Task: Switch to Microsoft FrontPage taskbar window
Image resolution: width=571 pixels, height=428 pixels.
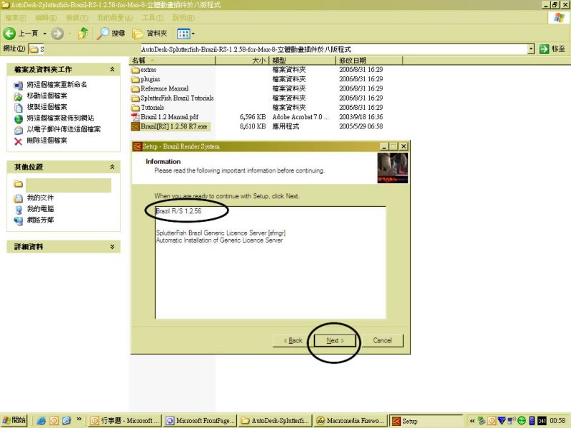Action: click(201, 421)
